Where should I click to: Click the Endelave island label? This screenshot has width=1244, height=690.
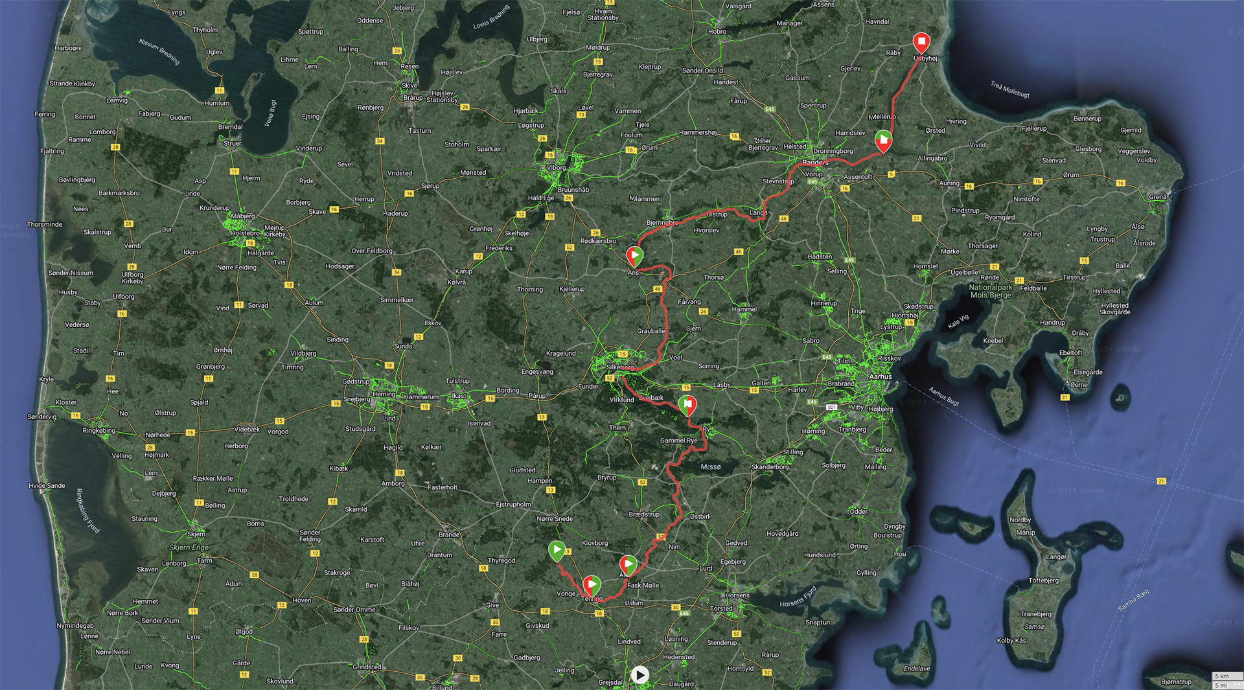[917, 669]
